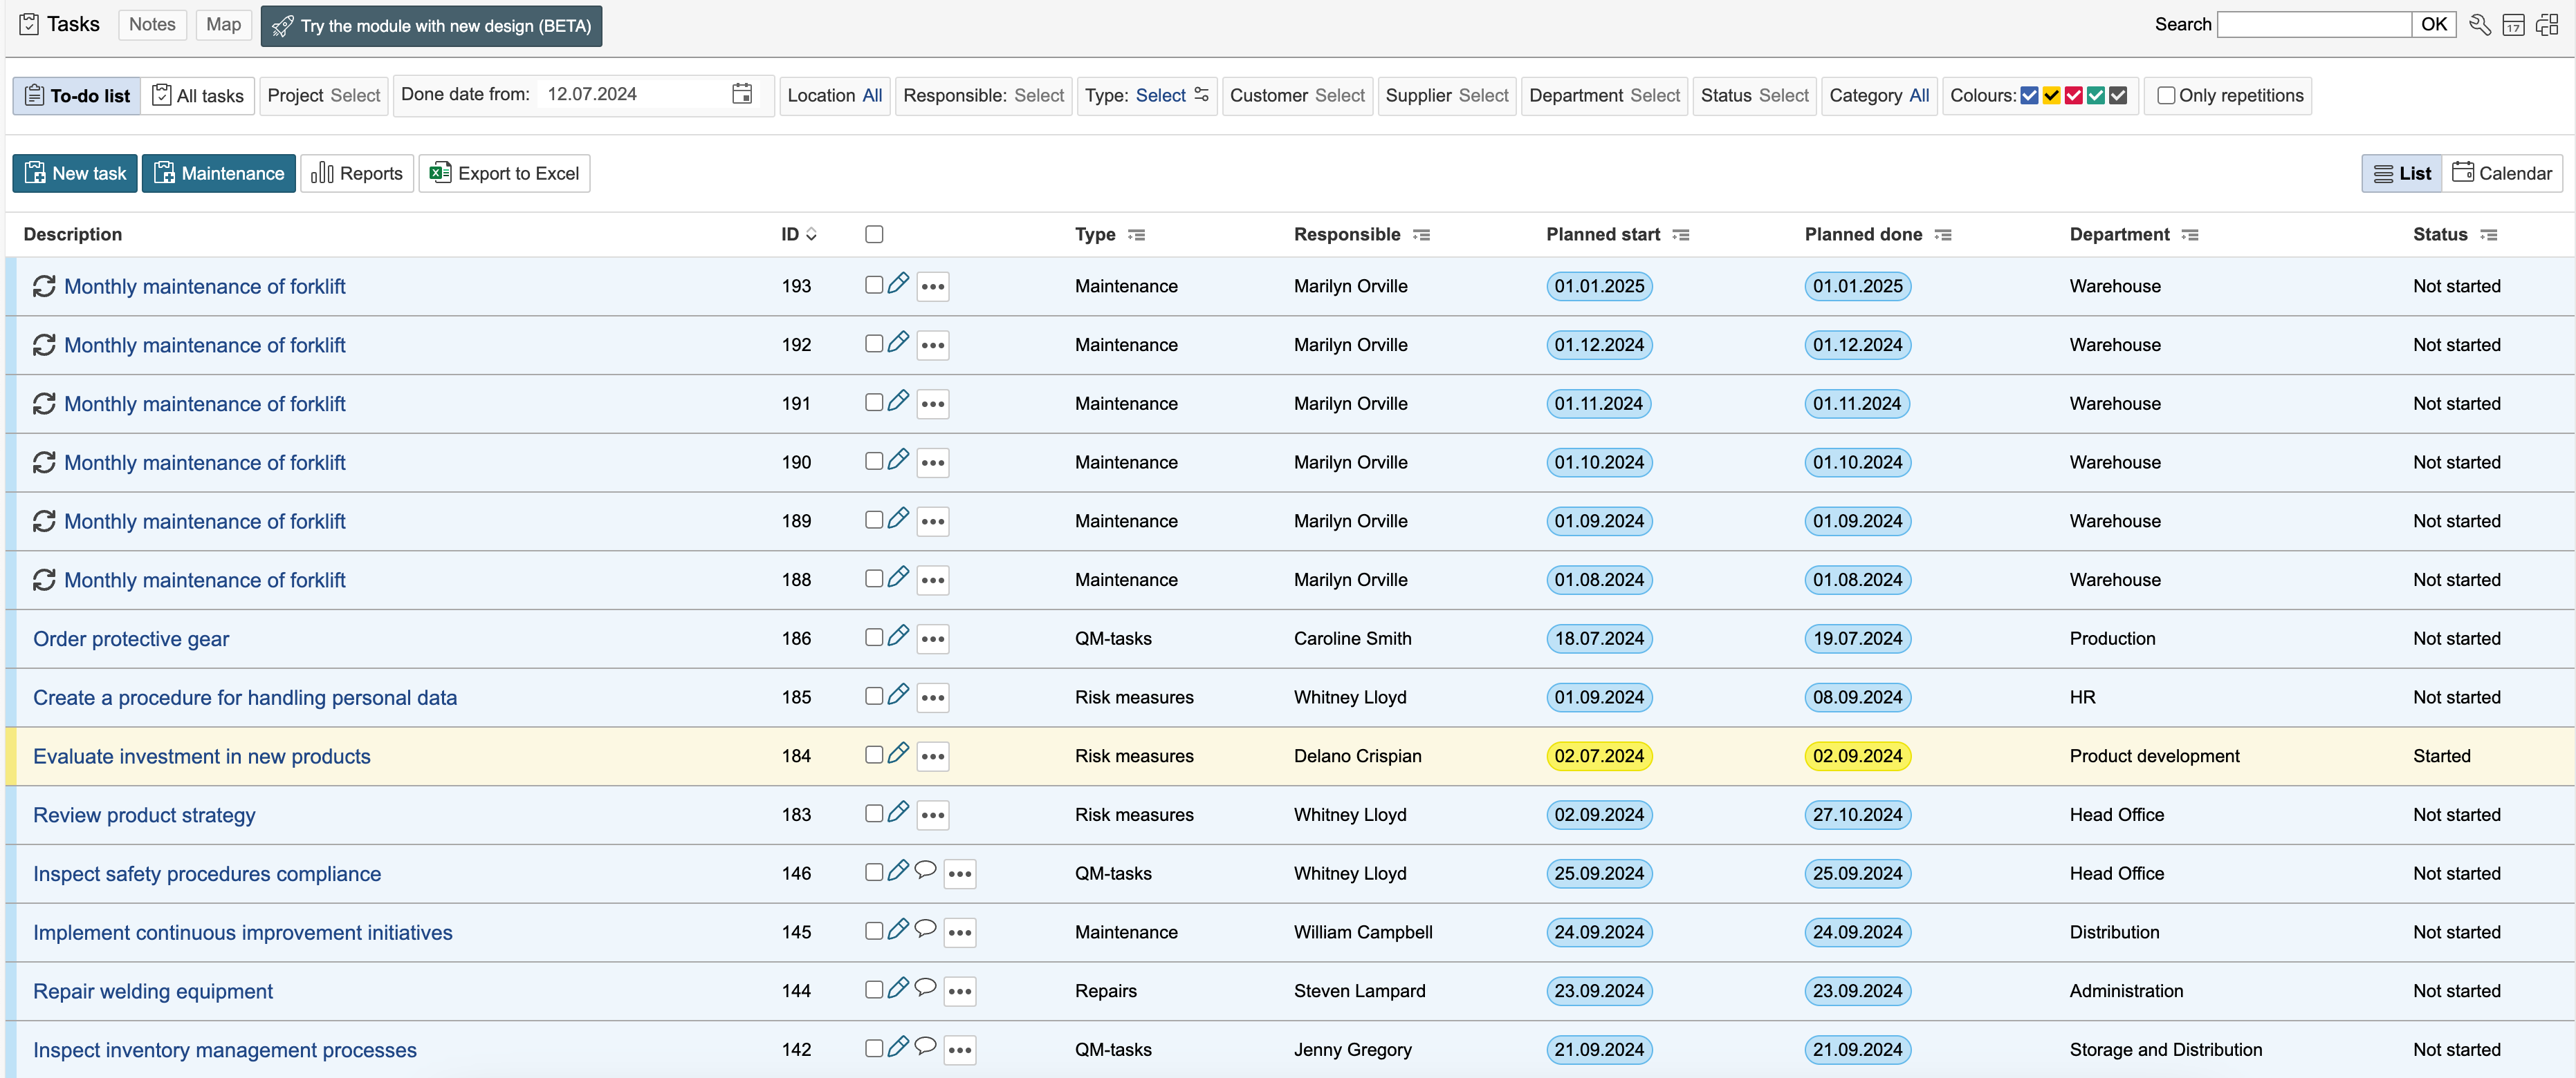Tick the checkbox for Order protective gear
Screen dimensions: 2576x1078
874,637
